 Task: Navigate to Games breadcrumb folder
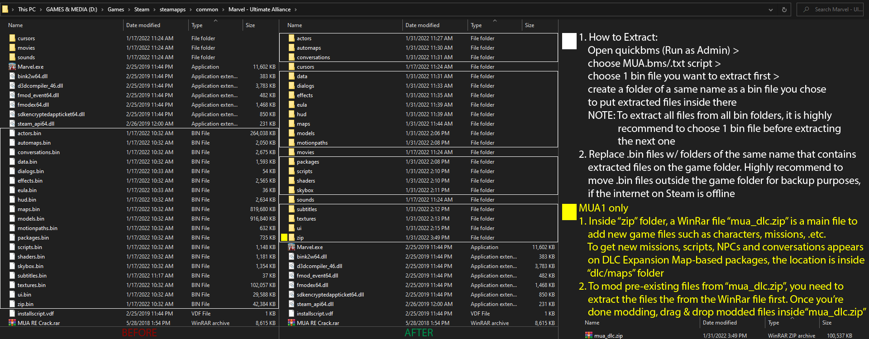pyautogui.click(x=116, y=9)
